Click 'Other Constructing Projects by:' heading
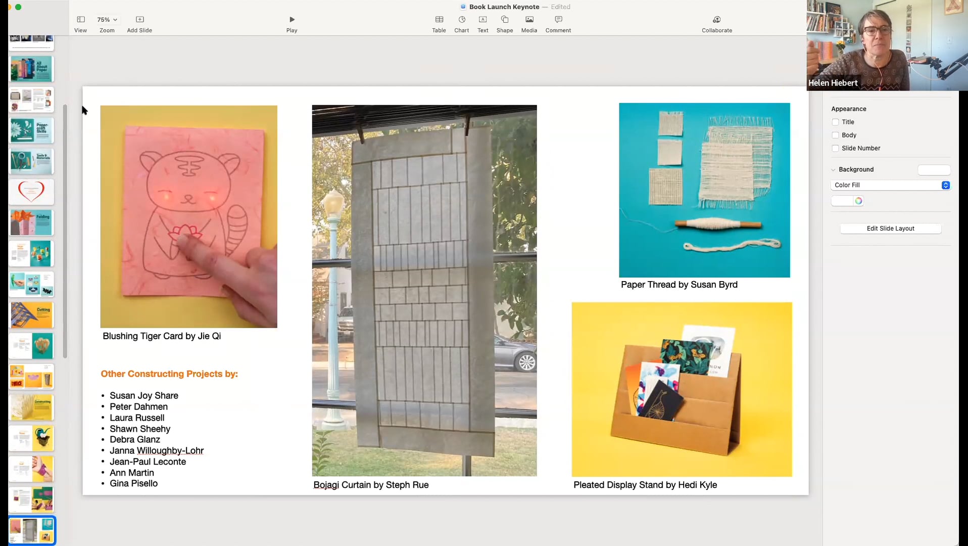Viewport: 968px width, 546px height. pos(169,374)
